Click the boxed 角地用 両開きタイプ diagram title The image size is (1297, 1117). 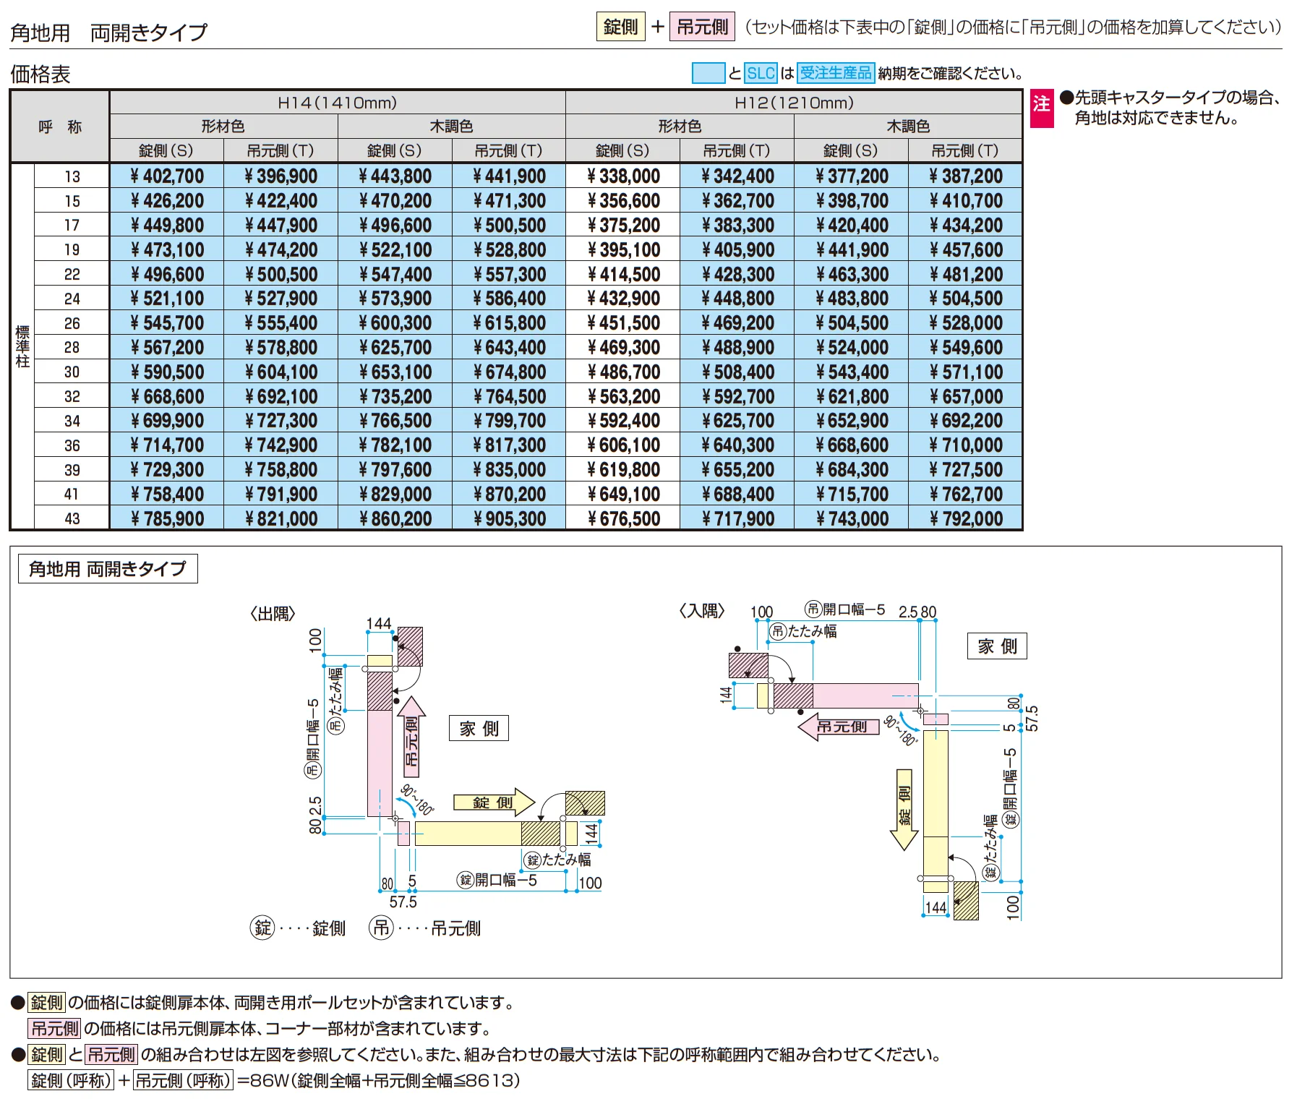[108, 569]
